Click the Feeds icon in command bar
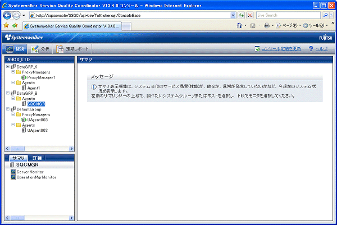Screen dimensions: 337x225 [253, 26]
